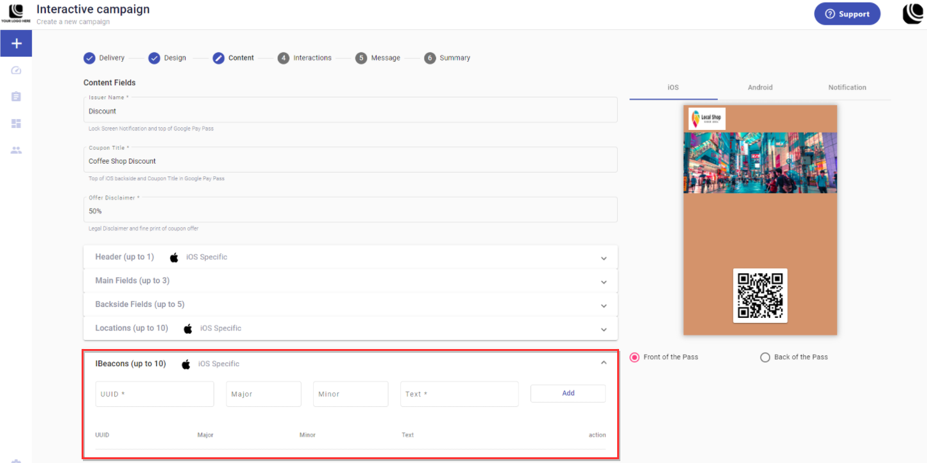Collapse the IBeacons (up to 10) section
This screenshot has width=927, height=463.
pyautogui.click(x=604, y=363)
